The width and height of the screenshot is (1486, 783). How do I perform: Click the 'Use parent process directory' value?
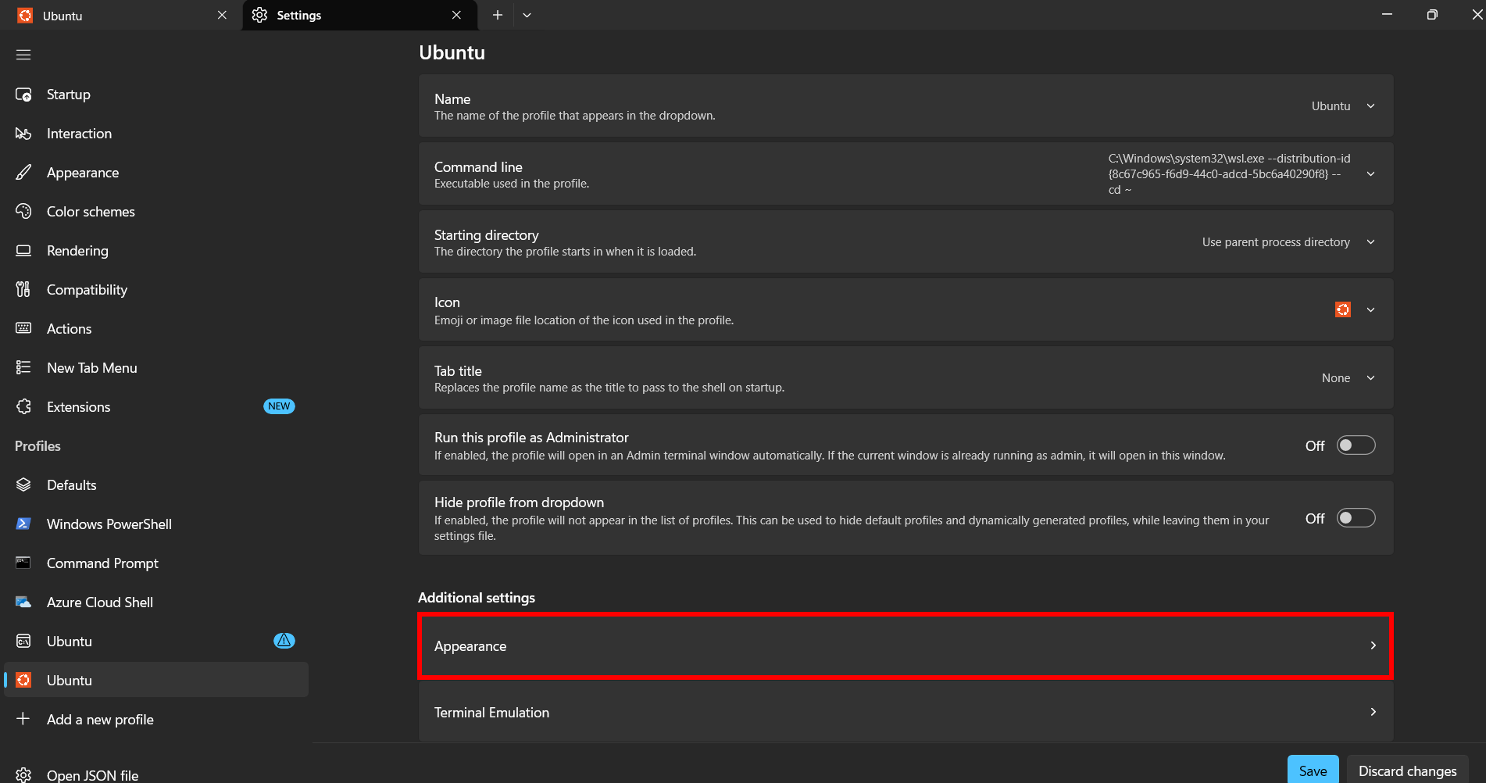click(x=1276, y=242)
